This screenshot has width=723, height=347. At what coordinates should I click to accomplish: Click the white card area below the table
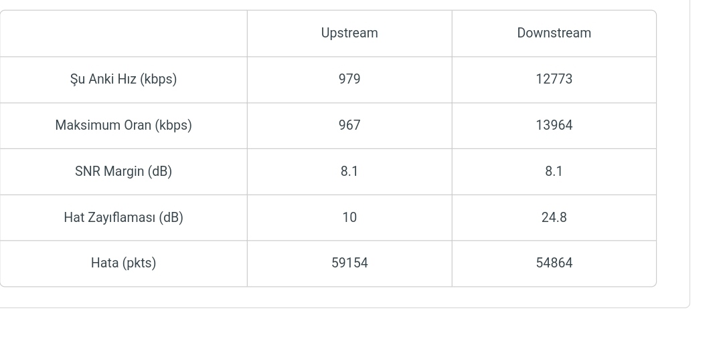coord(335,298)
